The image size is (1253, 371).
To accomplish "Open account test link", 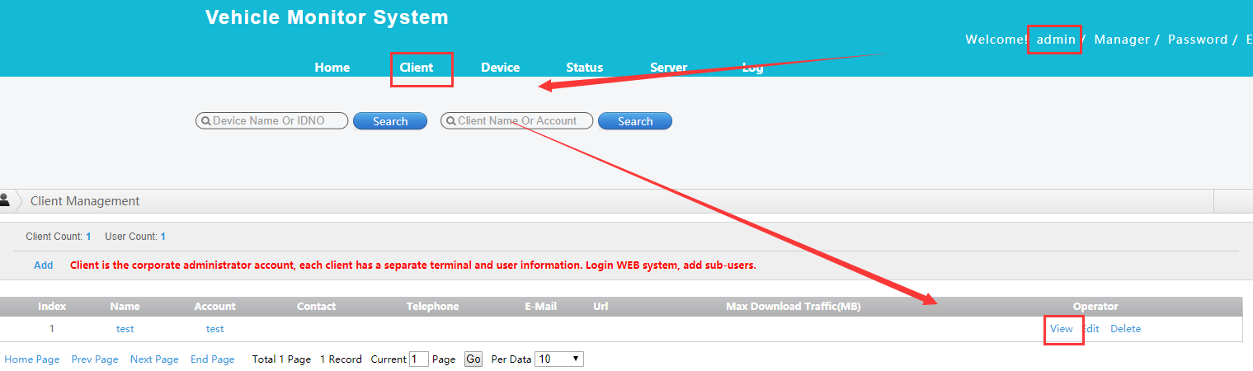I will tap(215, 329).
